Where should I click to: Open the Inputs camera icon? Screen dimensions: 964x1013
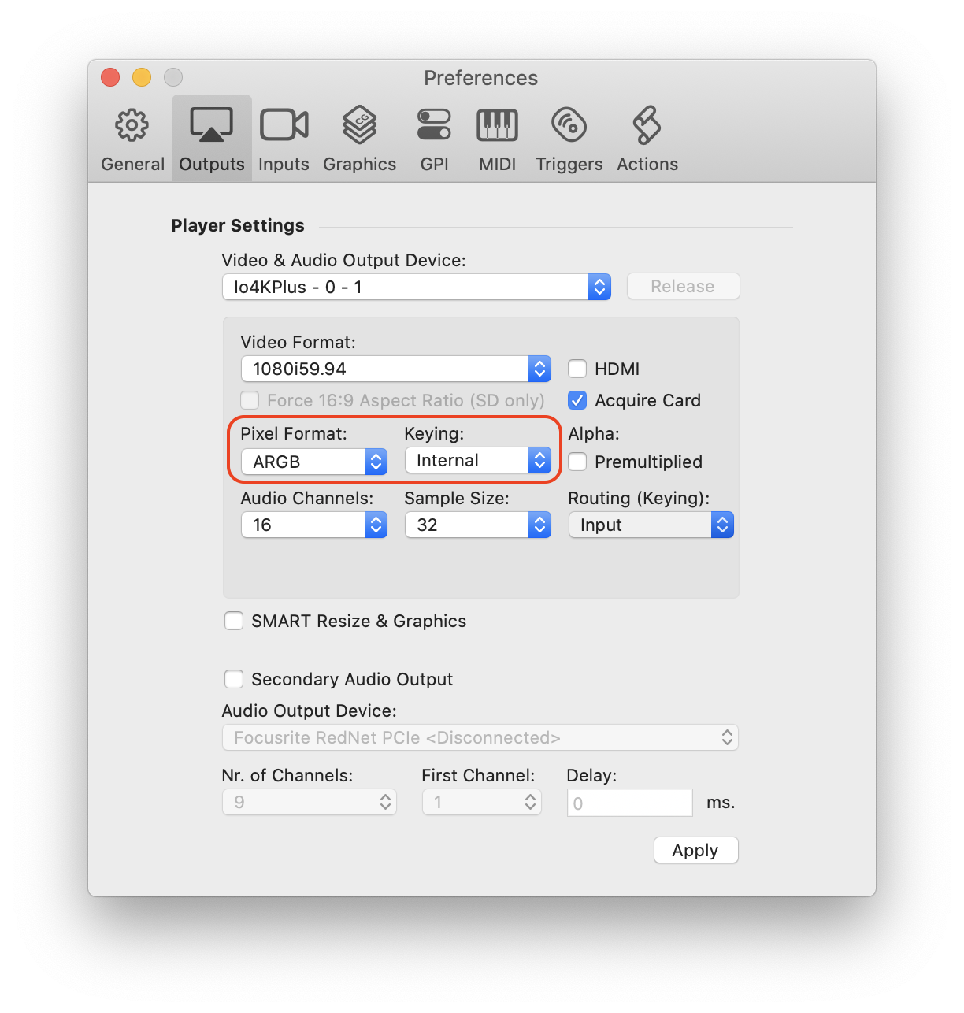tap(284, 126)
